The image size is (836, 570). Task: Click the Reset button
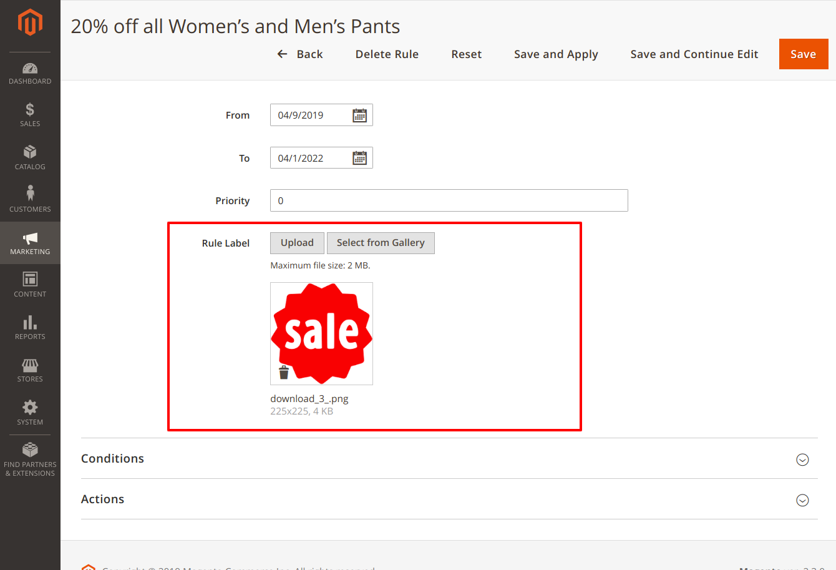click(x=467, y=54)
